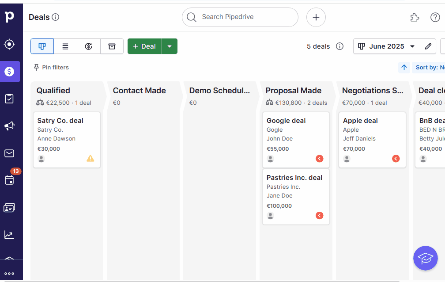Click owner avatar on Google deal
The height and width of the screenshot is (282, 445).
(271, 159)
